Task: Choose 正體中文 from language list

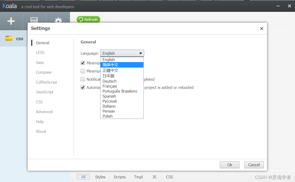Action: 122,70
